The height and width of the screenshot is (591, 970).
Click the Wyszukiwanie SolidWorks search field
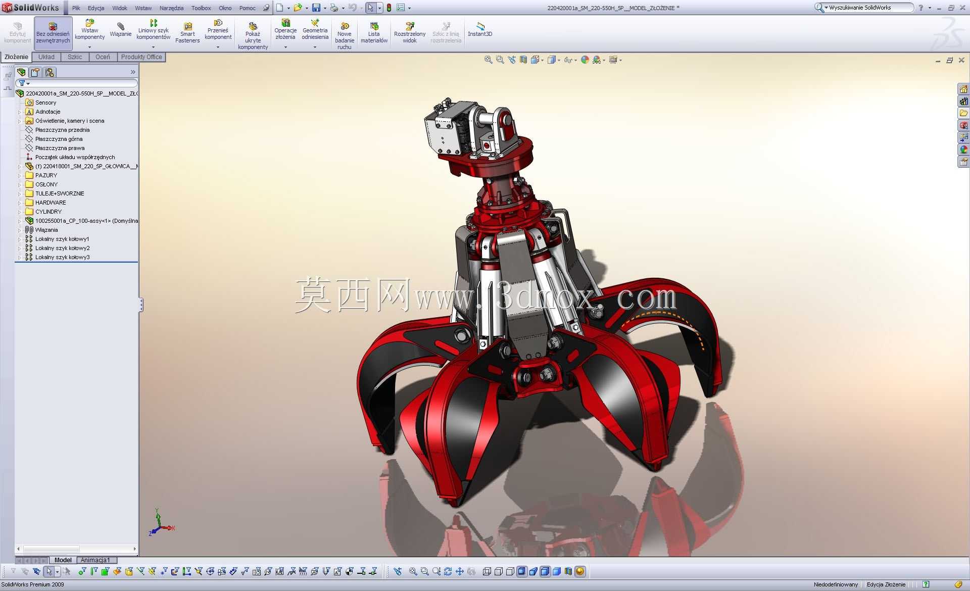click(864, 8)
